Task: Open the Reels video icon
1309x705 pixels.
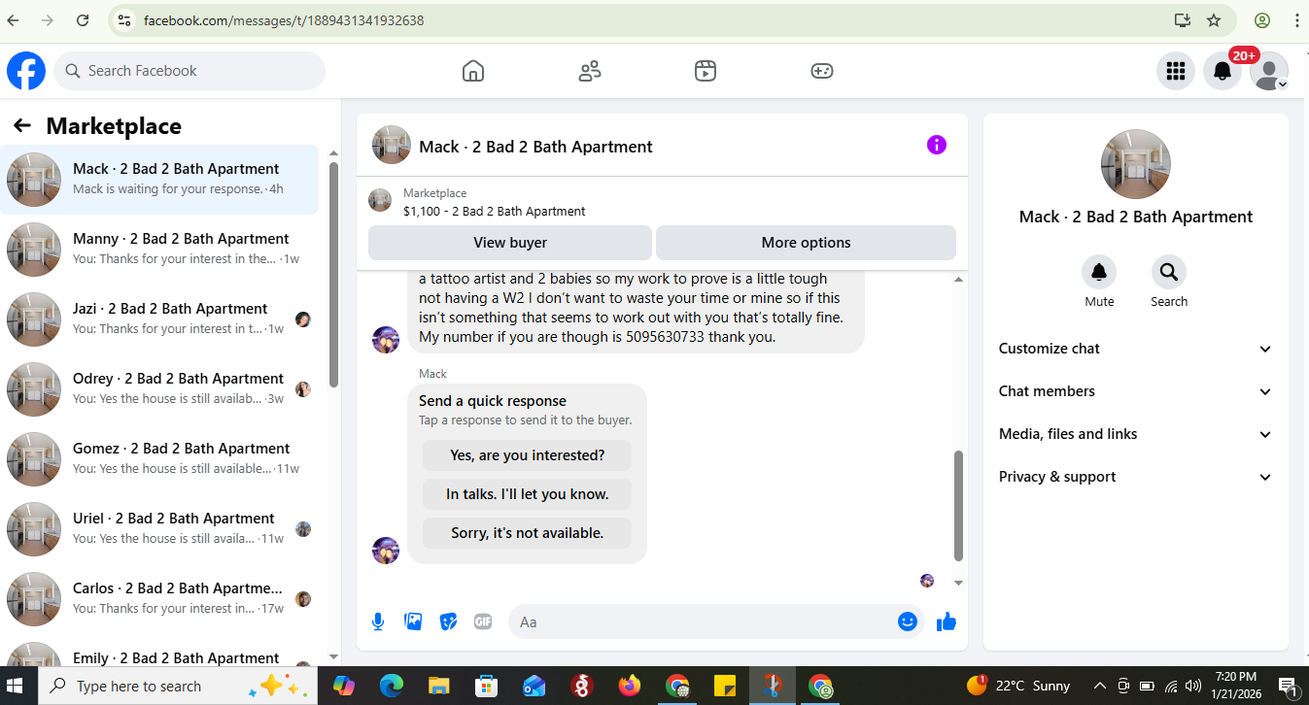Action: (x=706, y=71)
